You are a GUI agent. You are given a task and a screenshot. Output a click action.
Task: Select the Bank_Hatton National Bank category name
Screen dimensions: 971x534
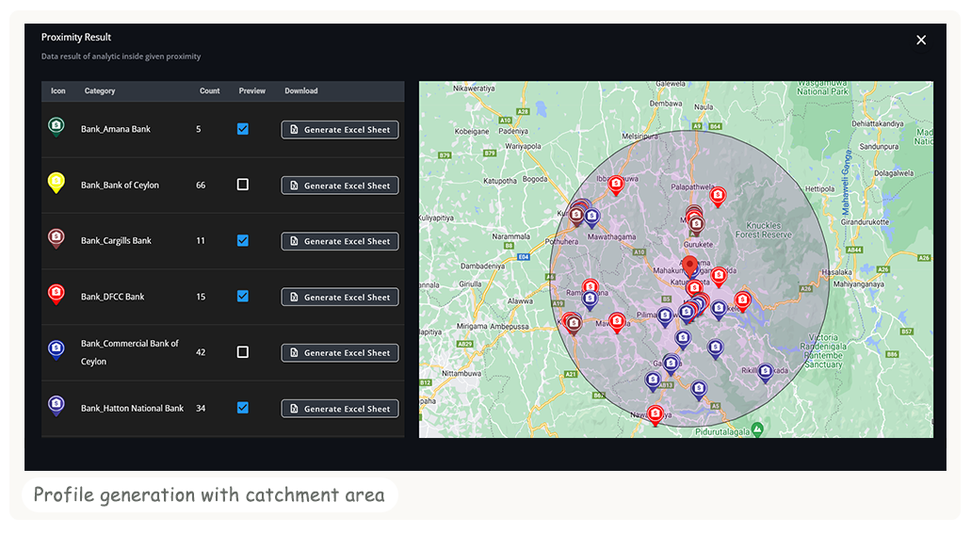tap(132, 408)
